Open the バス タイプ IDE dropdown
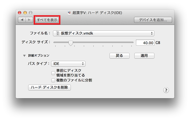The width and height of the screenshot is (190, 120). click(x=68, y=64)
